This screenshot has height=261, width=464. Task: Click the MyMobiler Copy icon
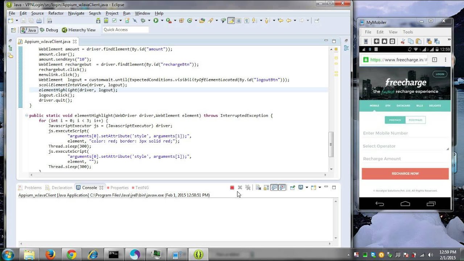coord(411,41)
